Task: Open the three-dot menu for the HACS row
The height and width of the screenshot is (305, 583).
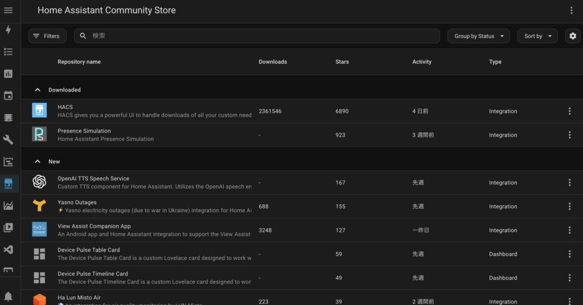Action: click(569, 112)
